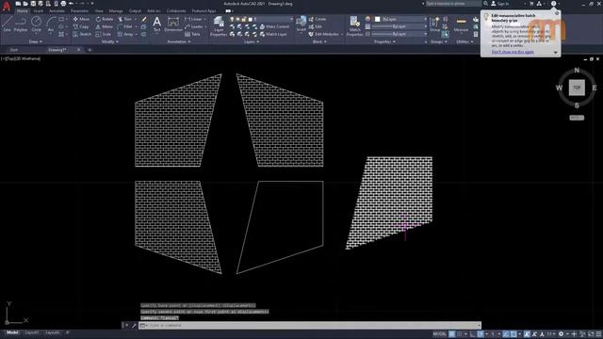Image resolution: width=603 pixels, height=339 pixels.
Task: Toggle ortho mode in status bar
Action: (473, 334)
